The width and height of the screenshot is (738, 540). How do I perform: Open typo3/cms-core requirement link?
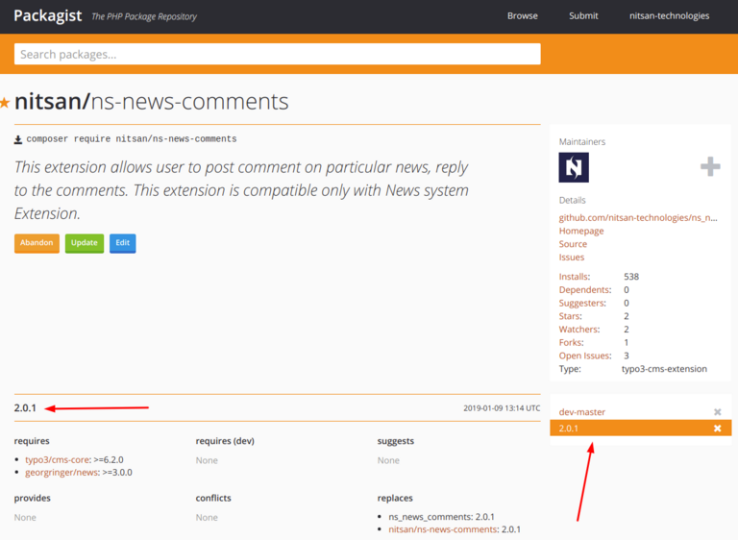pos(55,460)
